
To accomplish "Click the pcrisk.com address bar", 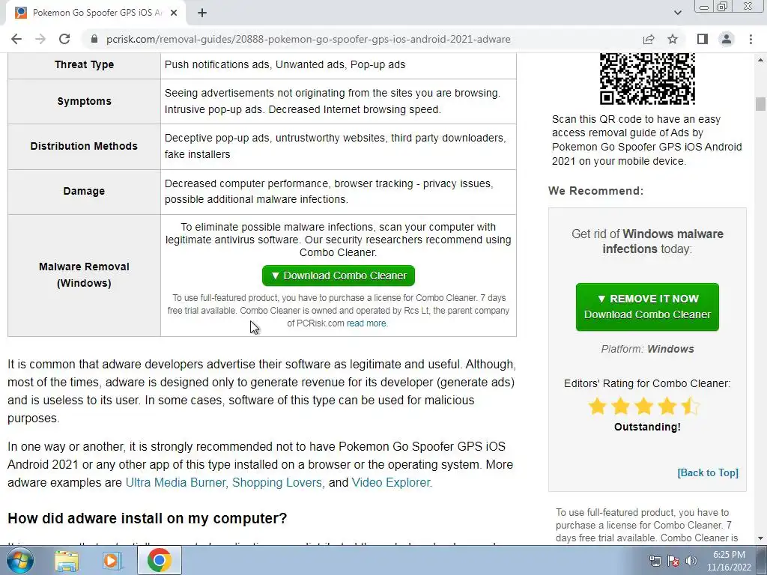I will (x=308, y=39).
